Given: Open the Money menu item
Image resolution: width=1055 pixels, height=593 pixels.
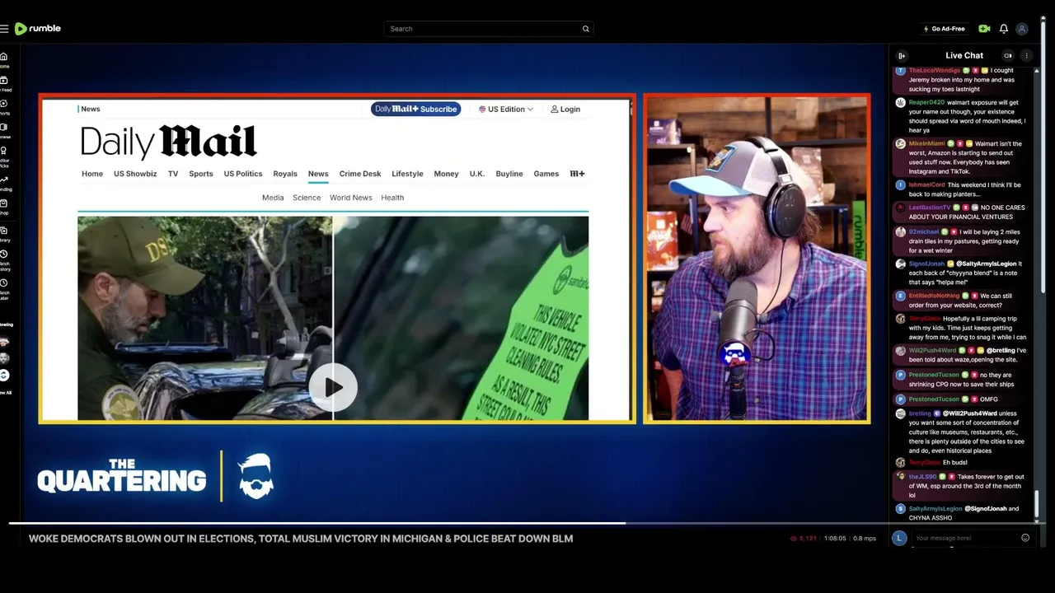Looking at the screenshot, I should click(x=446, y=174).
